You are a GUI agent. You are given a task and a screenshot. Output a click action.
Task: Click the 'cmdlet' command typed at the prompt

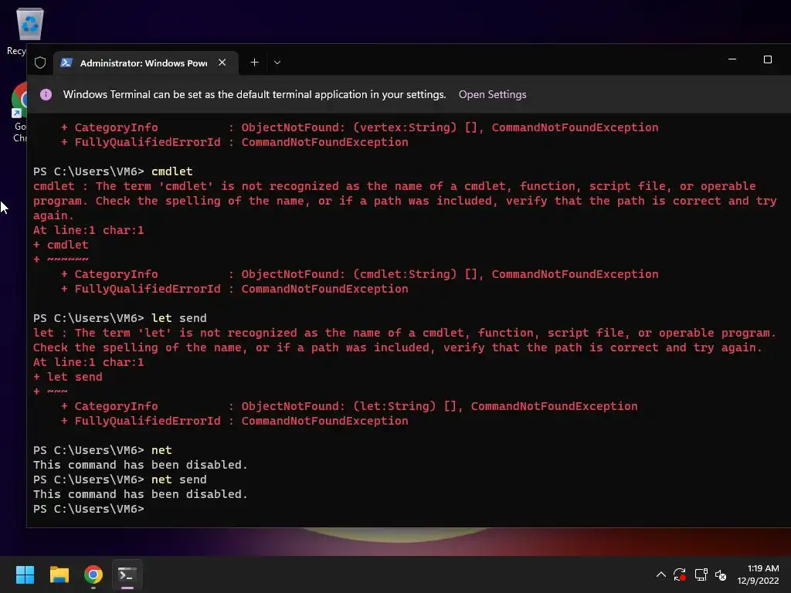(x=172, y=171)
